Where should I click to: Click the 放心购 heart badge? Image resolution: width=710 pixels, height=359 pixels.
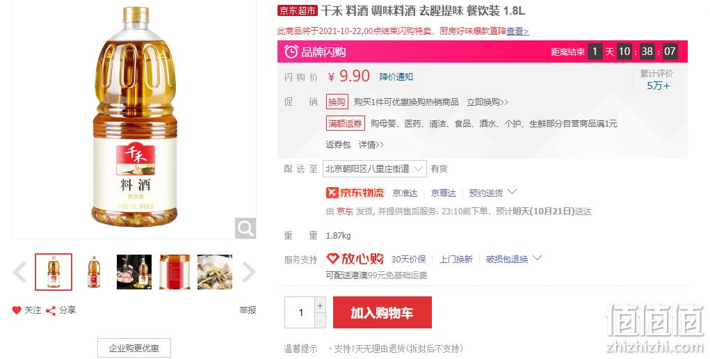[355, 259]
